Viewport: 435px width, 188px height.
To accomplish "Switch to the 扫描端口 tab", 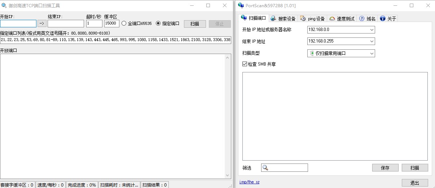I will (x=254, y=18).
